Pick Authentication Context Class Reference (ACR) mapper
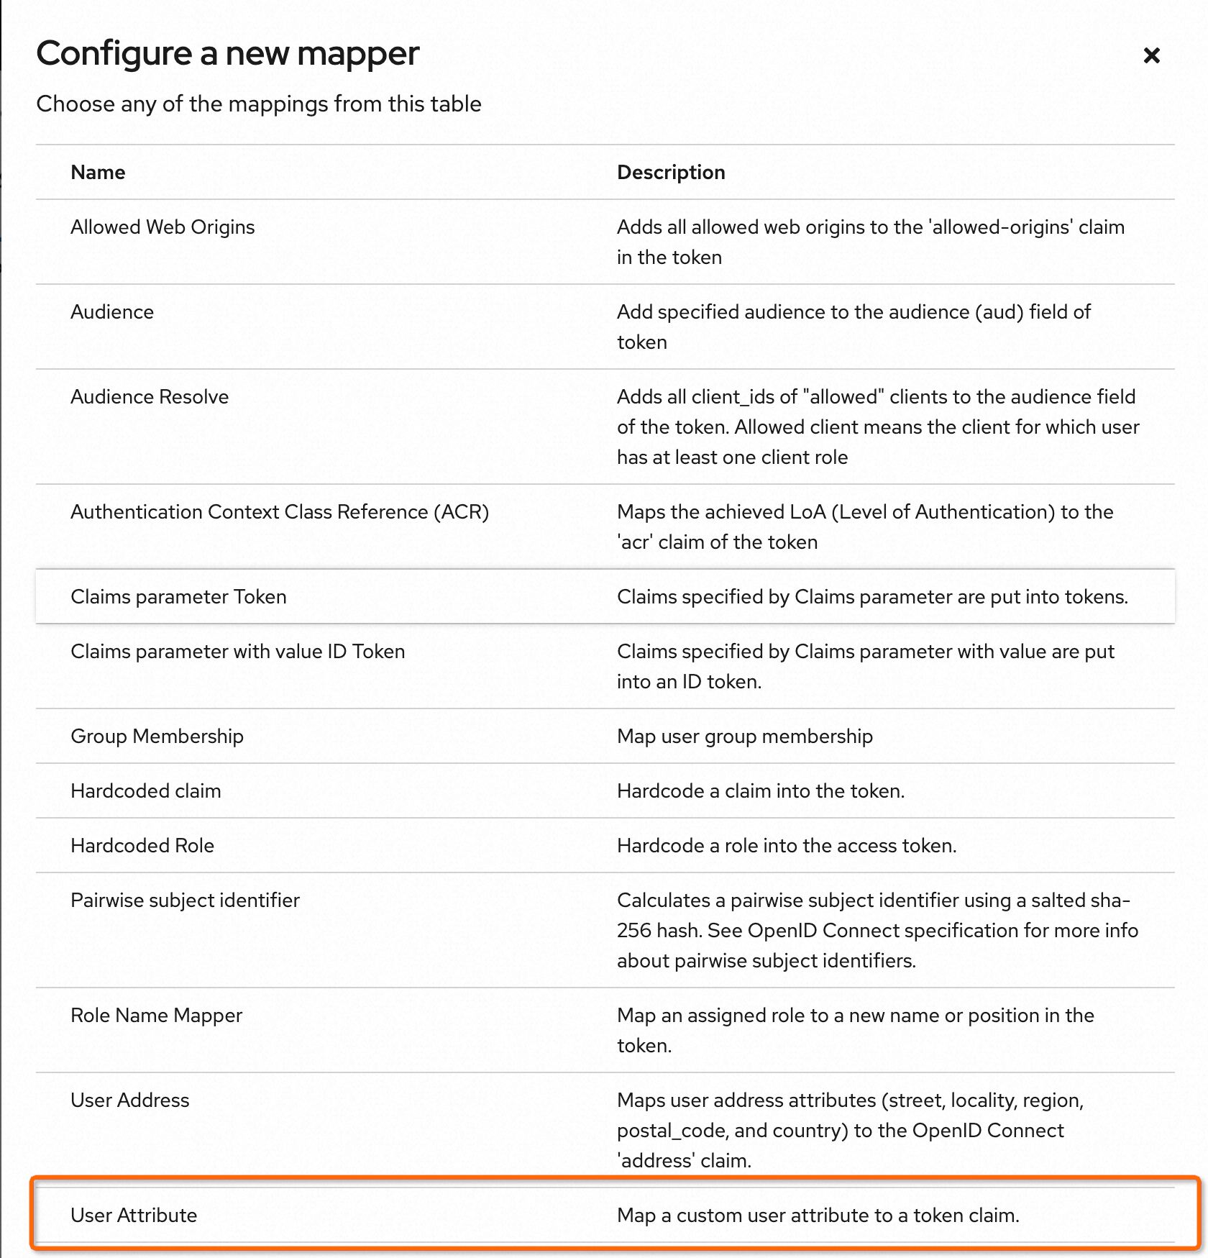Screen dimensions: 1208x1258 (x=280, y=512)
